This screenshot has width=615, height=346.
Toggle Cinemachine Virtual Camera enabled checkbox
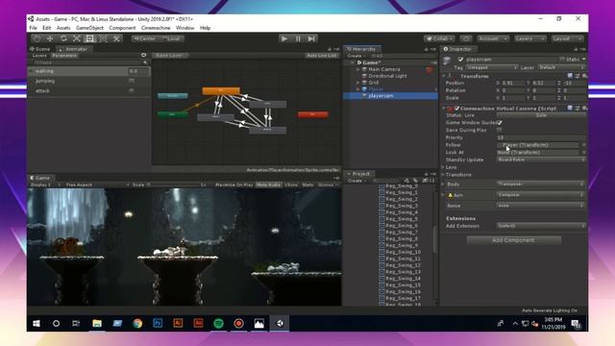tap(457, 108)
